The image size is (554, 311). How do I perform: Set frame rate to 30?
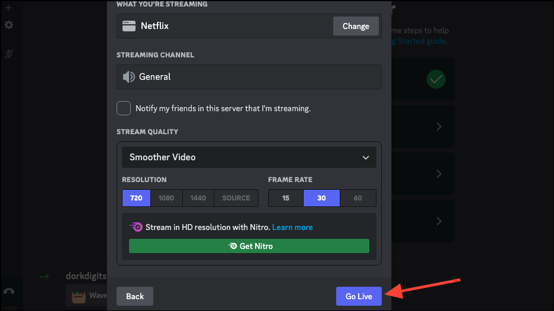point(321,198)
